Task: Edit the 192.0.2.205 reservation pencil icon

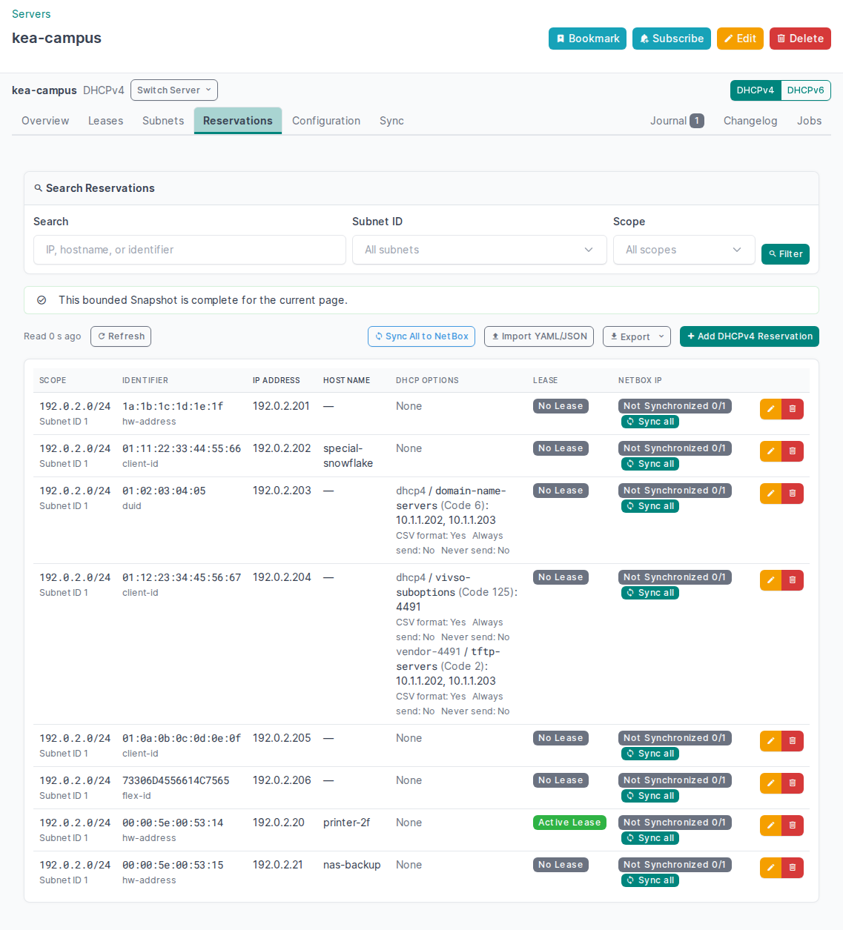Action: click(770, 741)
